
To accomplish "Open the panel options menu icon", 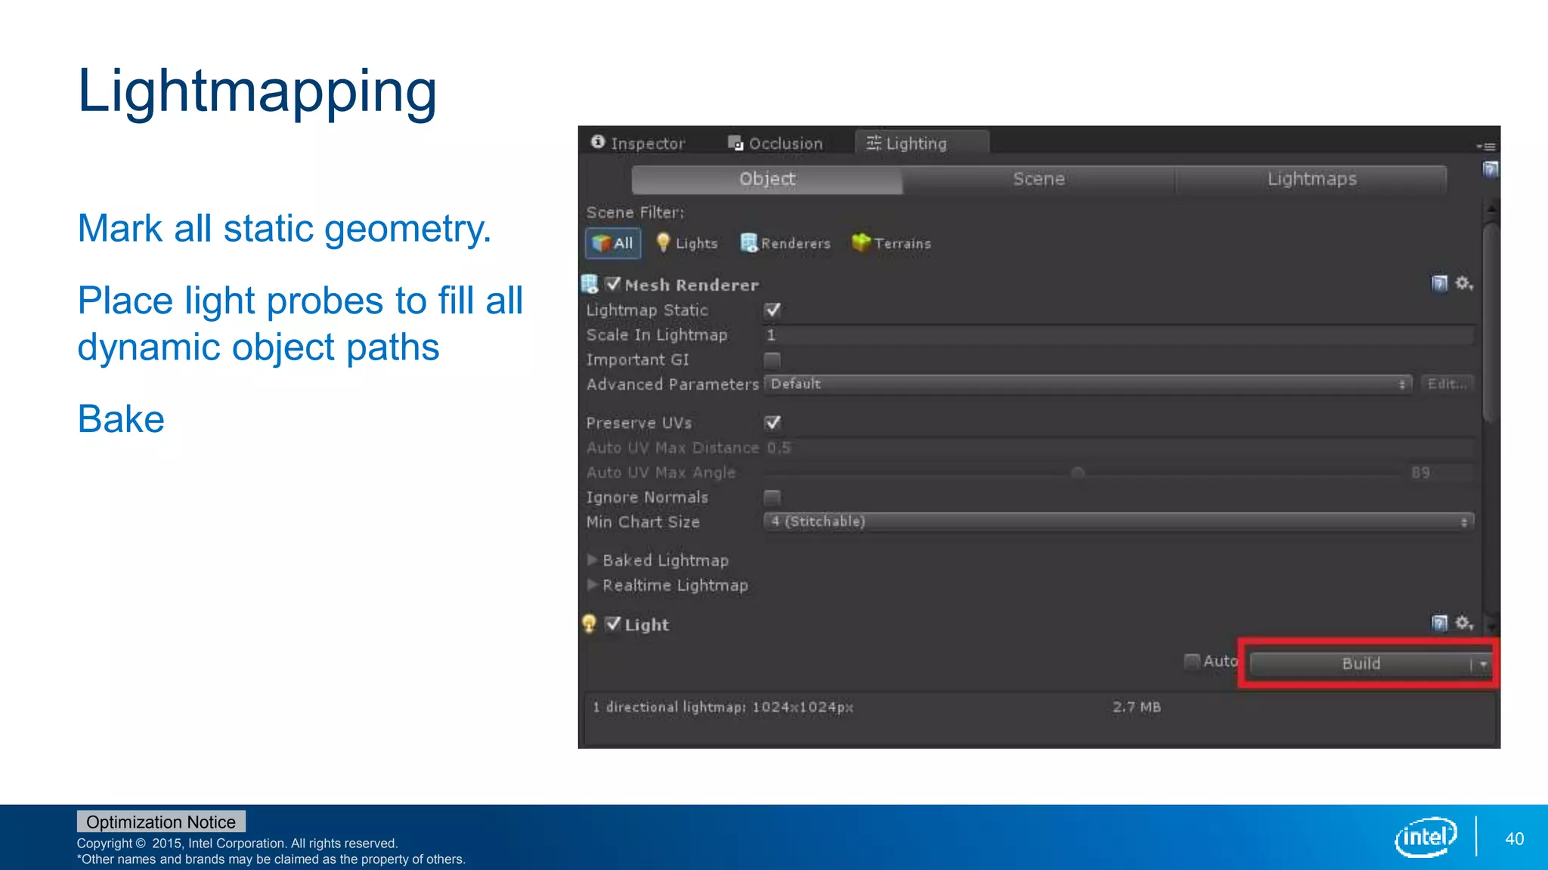I will click(x=1486, y=146).
